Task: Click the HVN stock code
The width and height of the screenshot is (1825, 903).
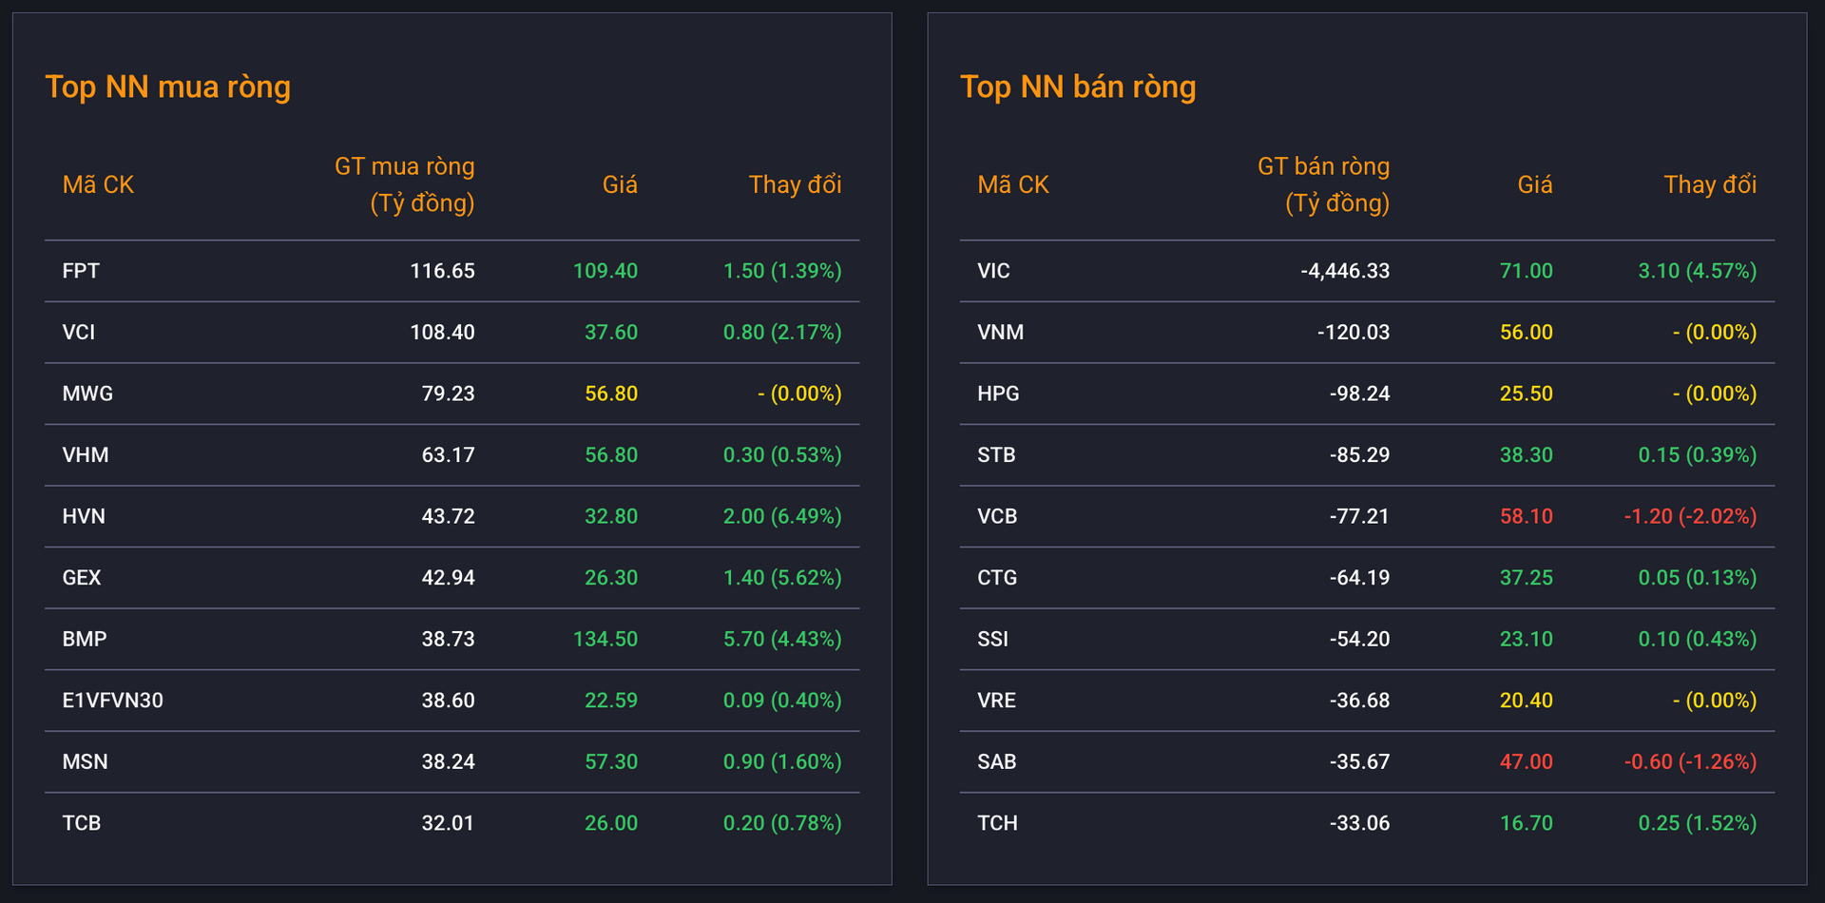Action: (x=84, y=516)
